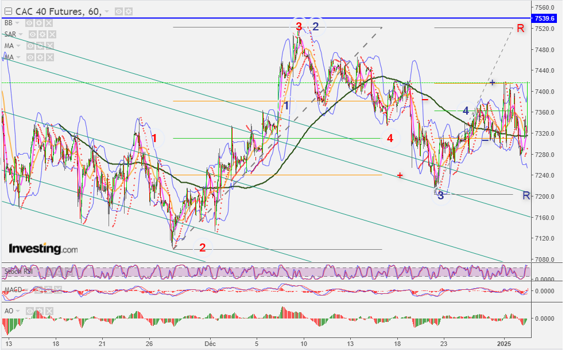This screenshot has height=350, width=577.
Task: Remove the MACD indicator
Action: 58,290
